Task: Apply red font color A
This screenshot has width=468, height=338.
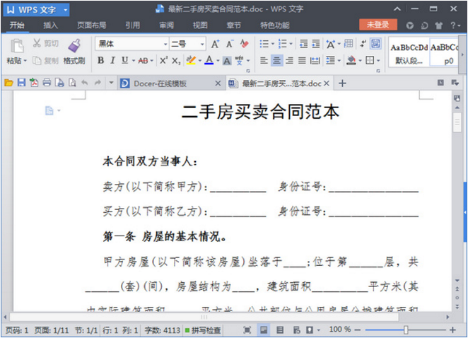Action: [209, 61]
